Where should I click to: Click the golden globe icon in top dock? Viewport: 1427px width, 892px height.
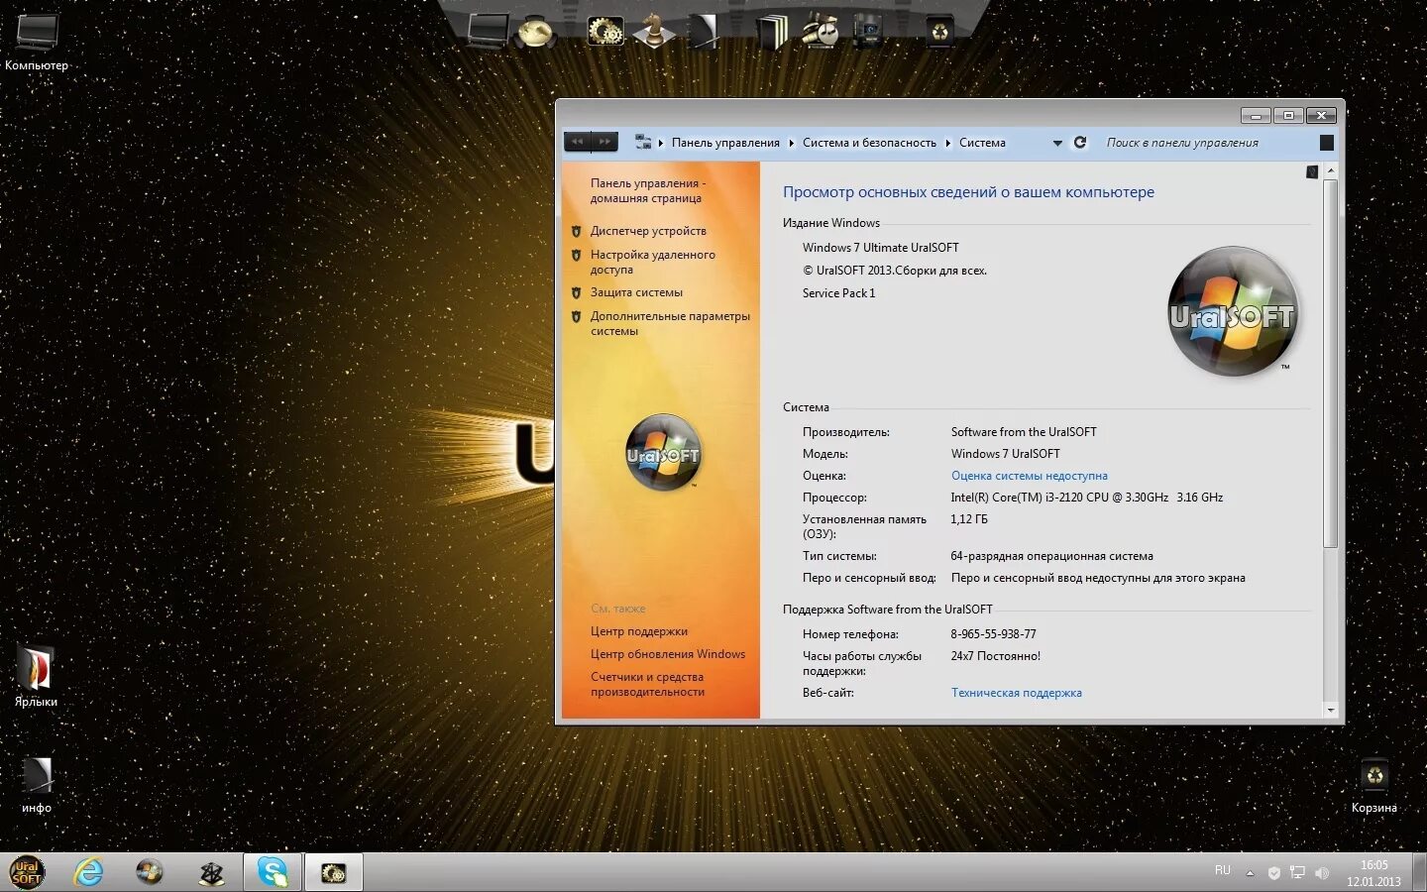click(536, 32)
